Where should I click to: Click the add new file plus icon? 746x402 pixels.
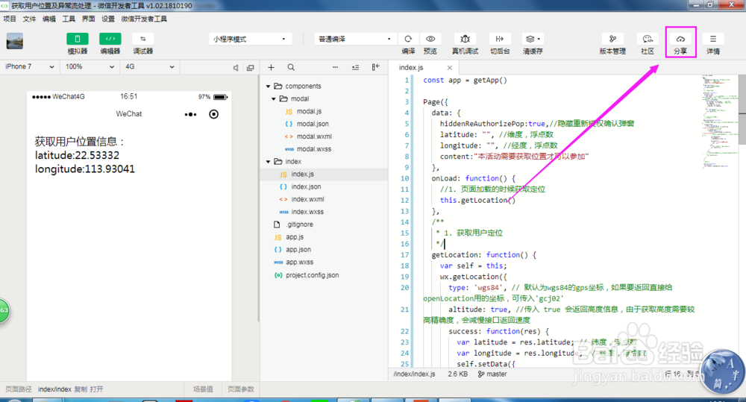click(x=272, y=68)
